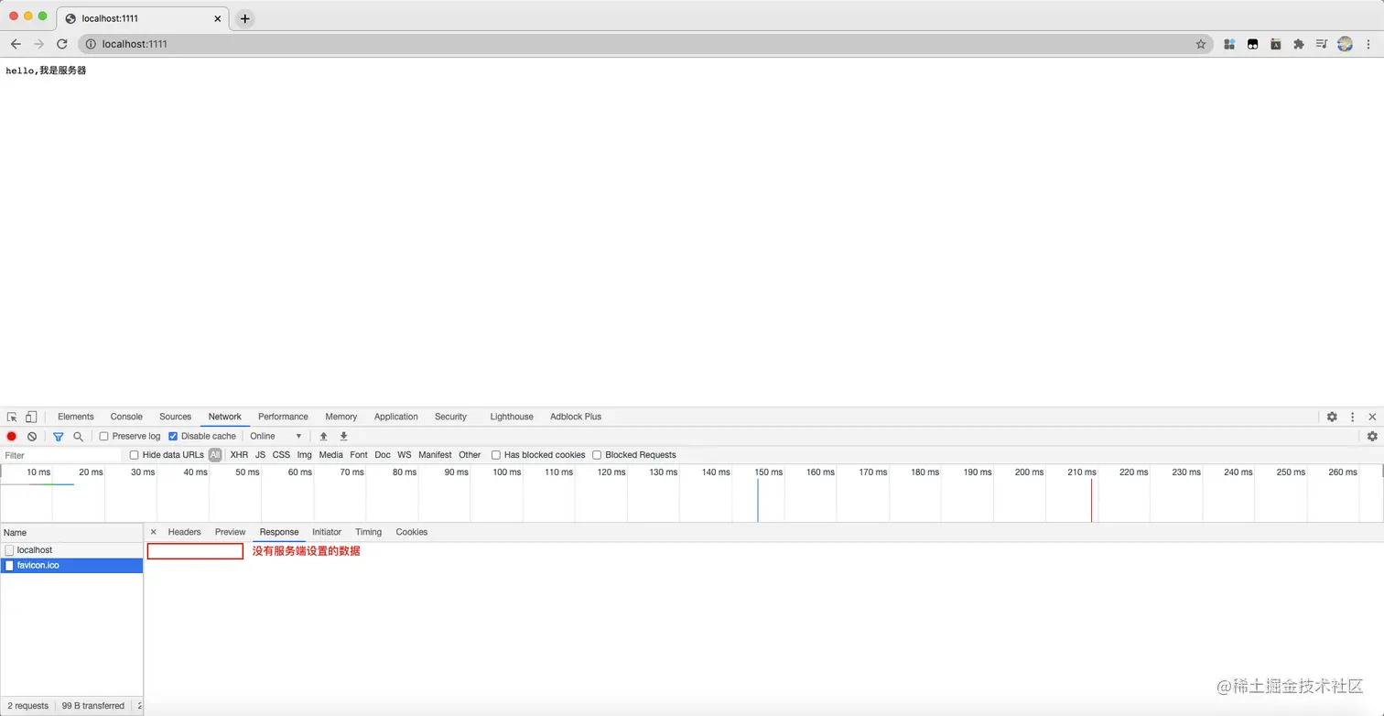Screen dimensions: 1384x716
Task: Import HAR file with upload arrow
Action: pos(323,437)
